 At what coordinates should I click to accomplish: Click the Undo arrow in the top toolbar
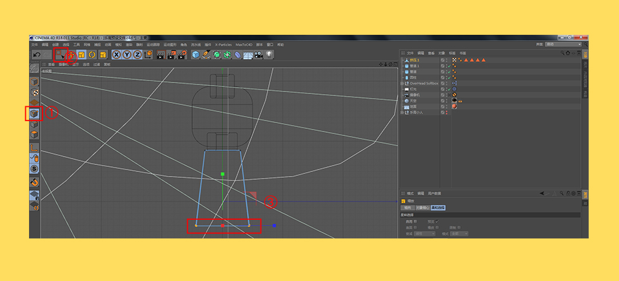[x=37, y=55]
